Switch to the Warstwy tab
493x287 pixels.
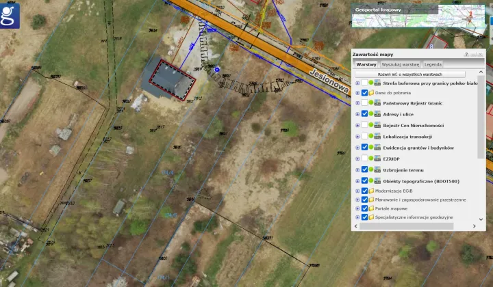click(x=366, y=64)
